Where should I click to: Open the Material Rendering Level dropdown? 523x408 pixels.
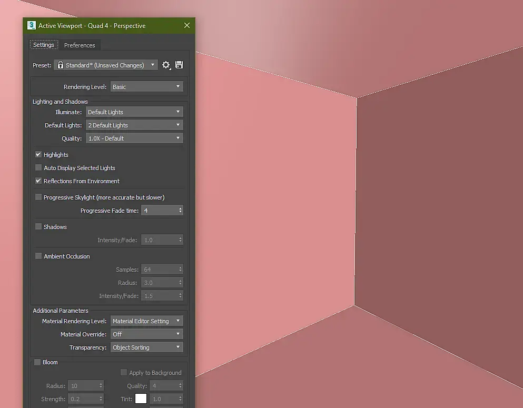pos(147,321)
